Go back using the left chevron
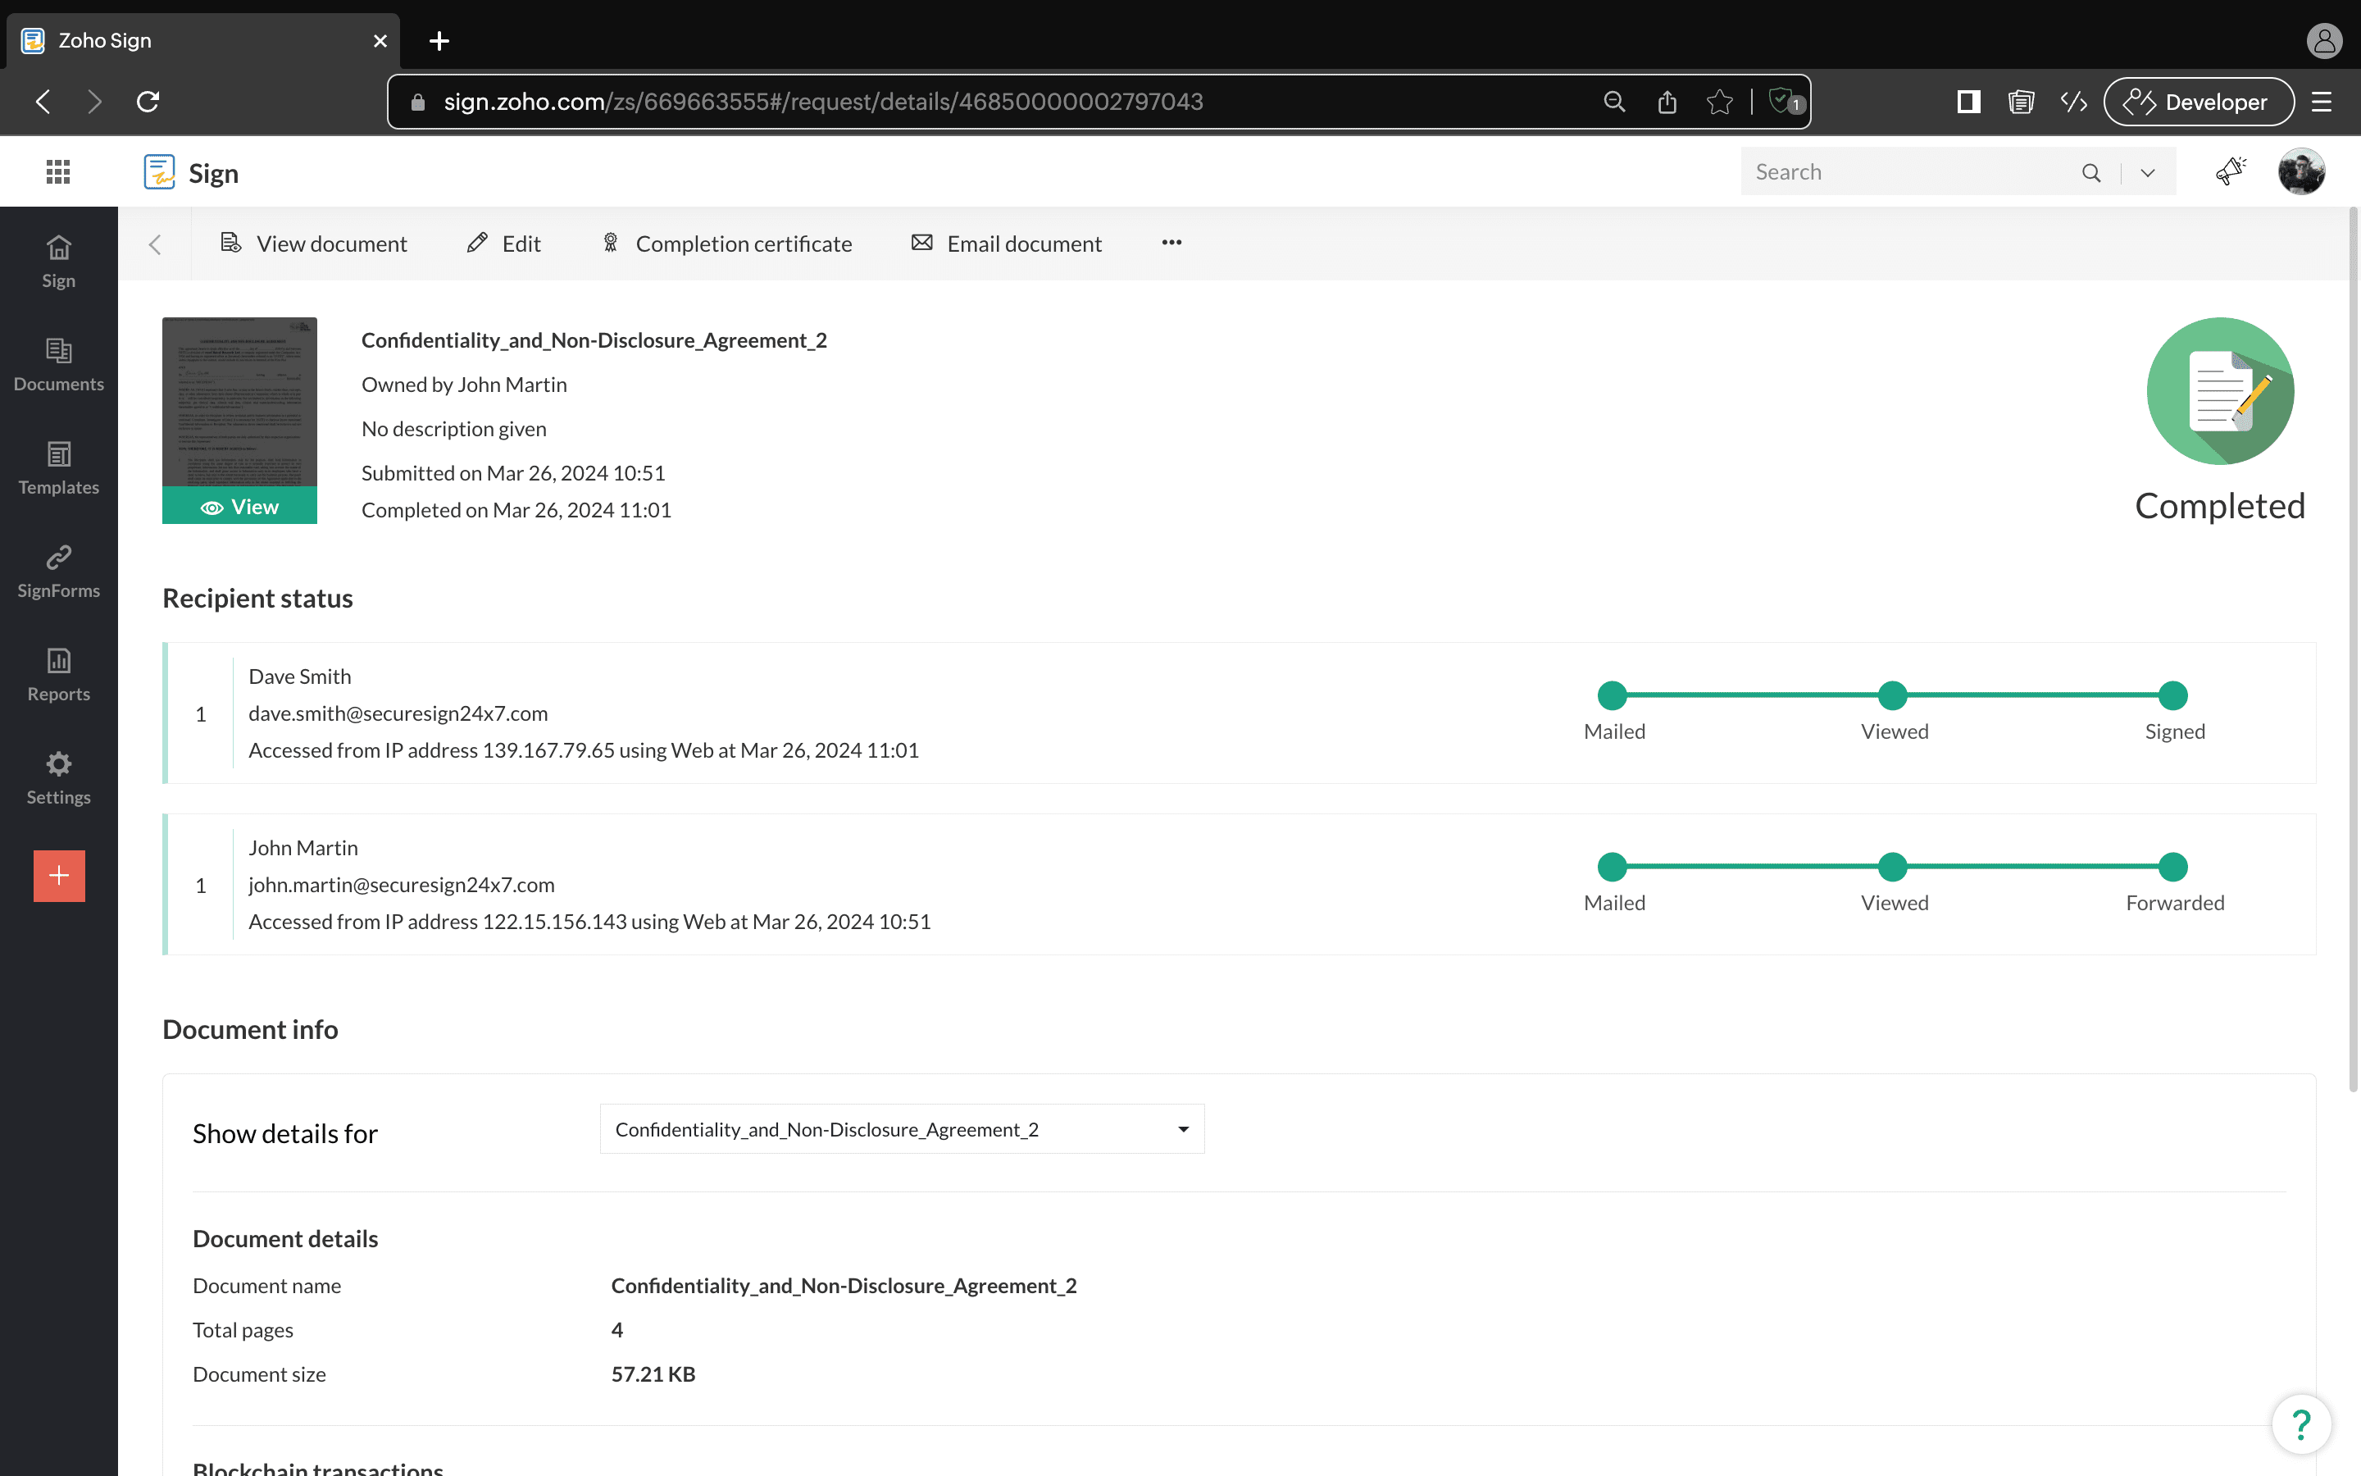This screenshot has height=1476, width=2361. 155,244
